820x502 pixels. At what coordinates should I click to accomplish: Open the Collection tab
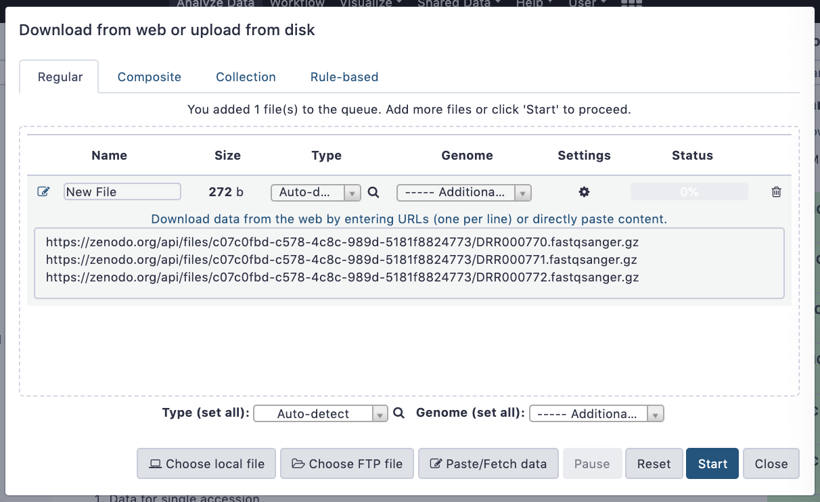click(x=246, y=77)
